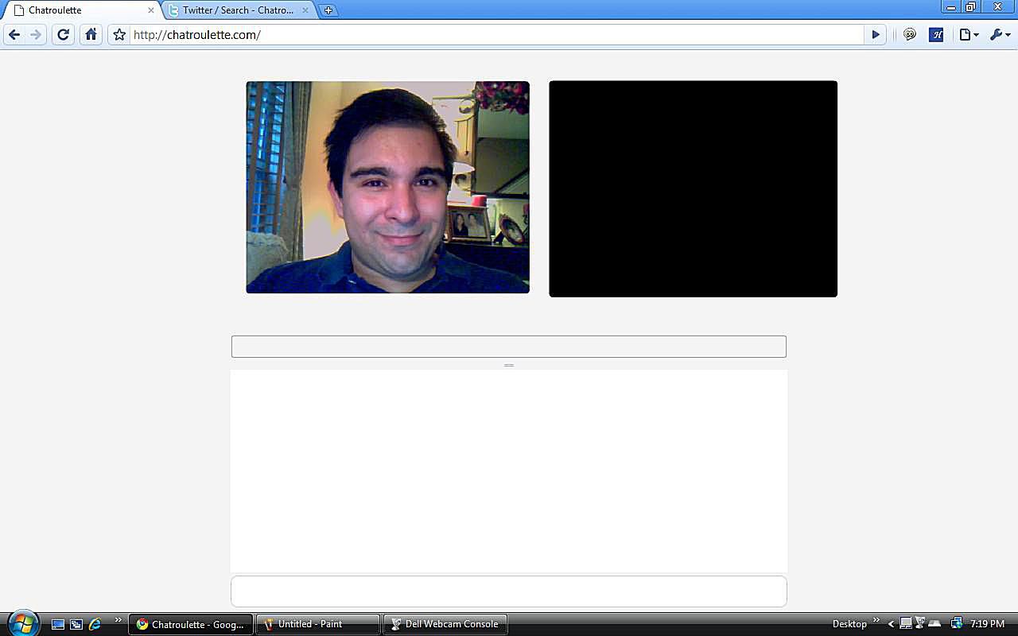Image resolution: width=1018 pixels, height=636 pixels.
Task: Grab the chat log resize handle
Action: pyautogui.click(x=509, y=365)
